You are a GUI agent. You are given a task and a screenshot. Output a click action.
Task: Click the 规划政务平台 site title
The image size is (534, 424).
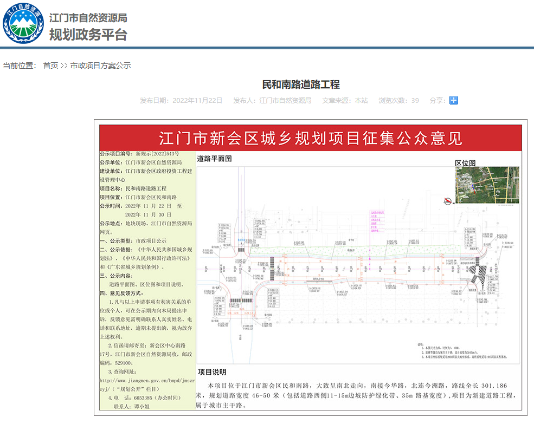tap(88, 35)
